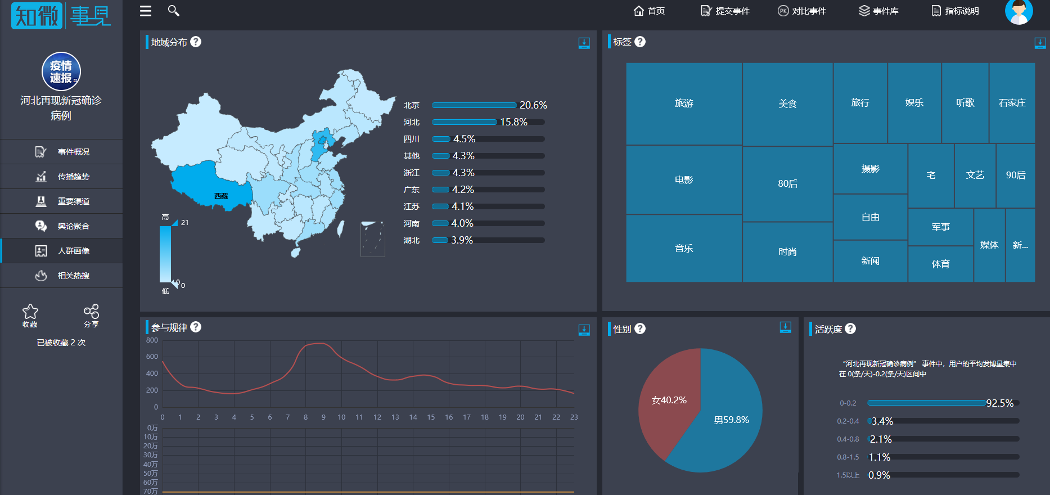
Task: Click the 旅行 tag block
Action: point(860,103)
